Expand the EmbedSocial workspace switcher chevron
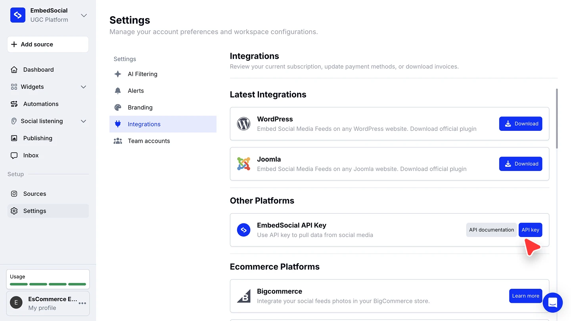 (84, 15)
